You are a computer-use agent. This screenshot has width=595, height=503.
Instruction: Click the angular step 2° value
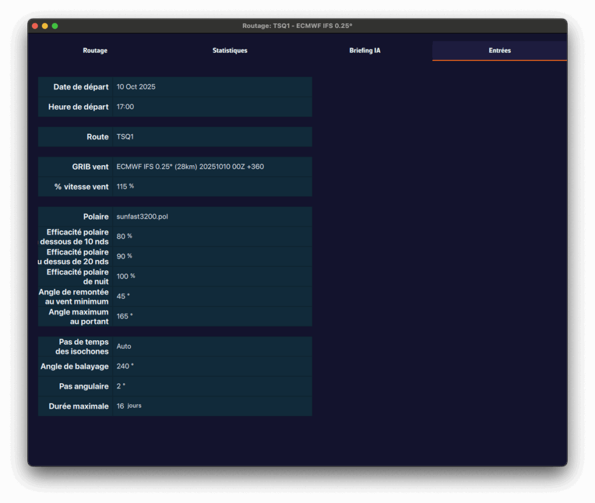pyautogui.click(x=121, y=386)
